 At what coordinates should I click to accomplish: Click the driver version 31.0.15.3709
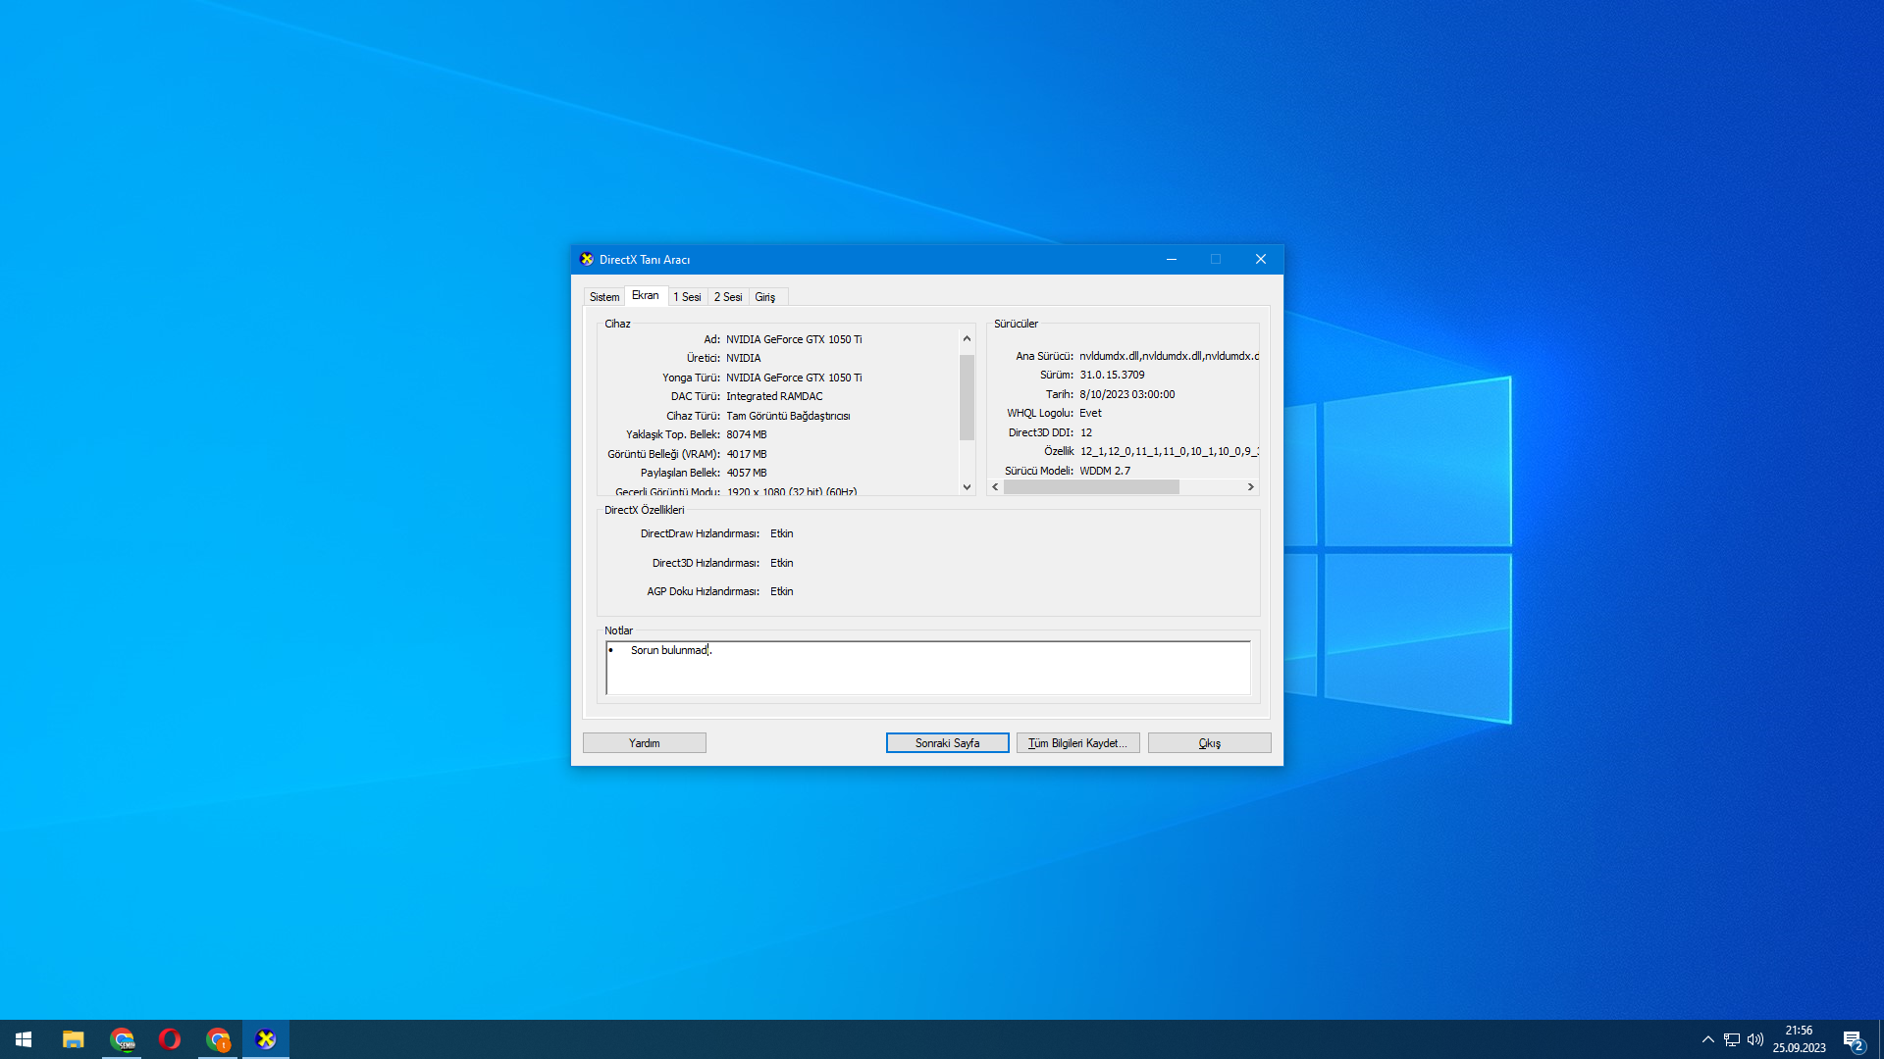[1112, 376]
